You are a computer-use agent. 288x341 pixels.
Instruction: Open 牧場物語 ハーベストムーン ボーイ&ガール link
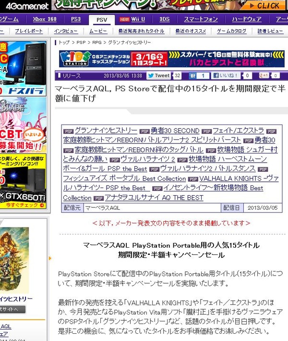(228, 159)
